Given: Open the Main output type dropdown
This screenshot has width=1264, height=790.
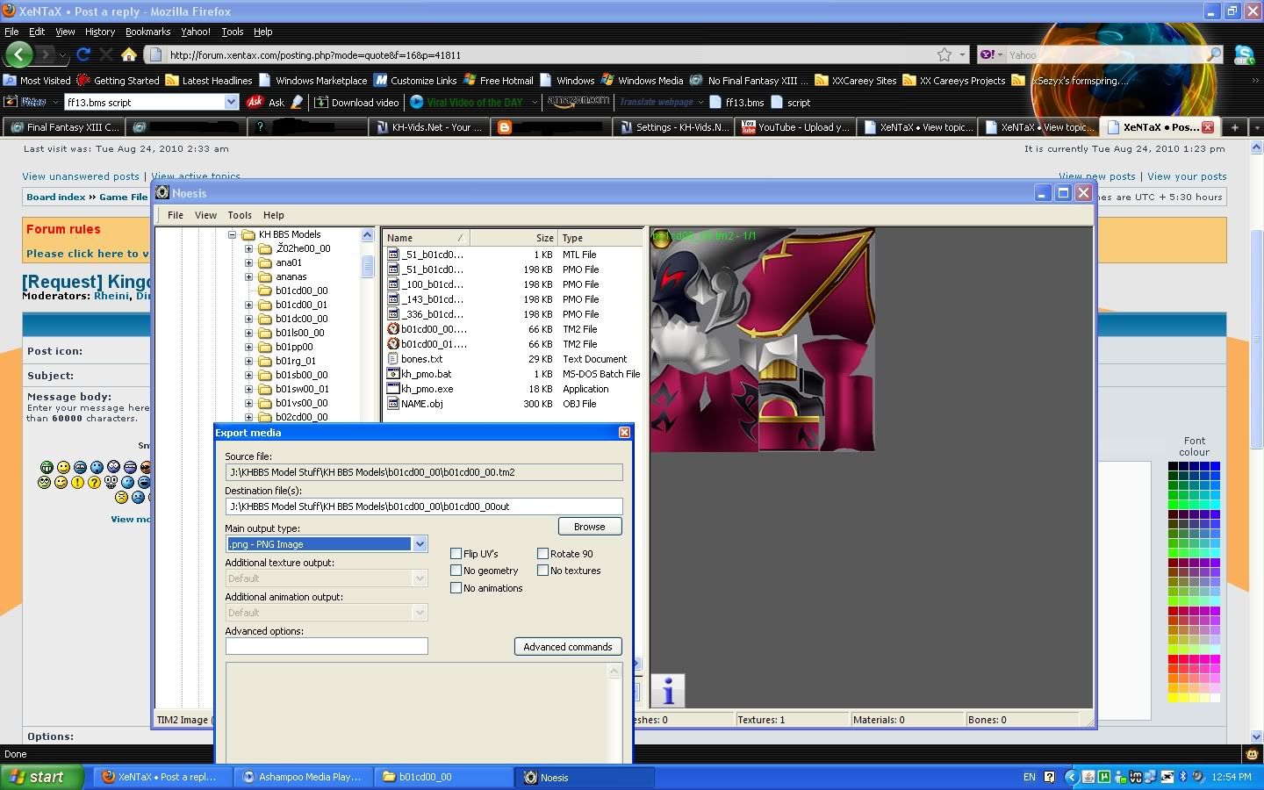Looking at the screenshot, I should coord(420,544).
